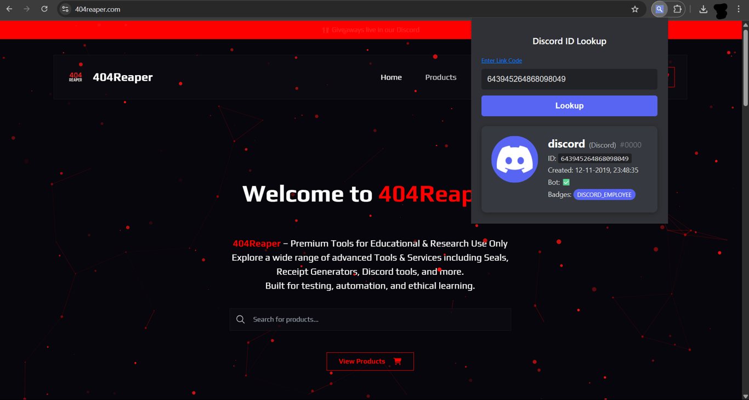
Task: Click the Welcome to 404Reaper heading
Action: (x=356, y=194)
